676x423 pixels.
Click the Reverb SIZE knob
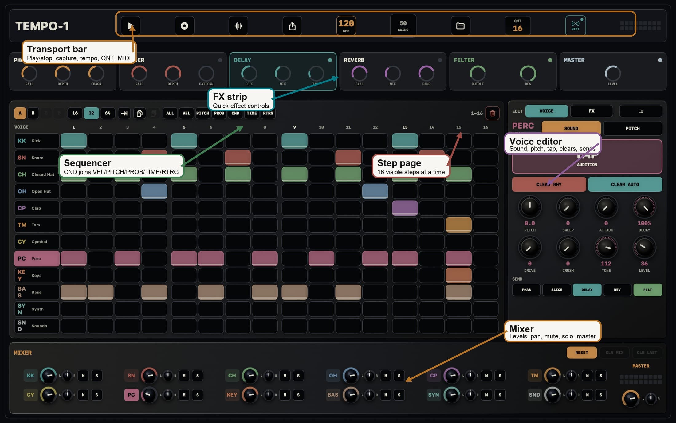359,74
